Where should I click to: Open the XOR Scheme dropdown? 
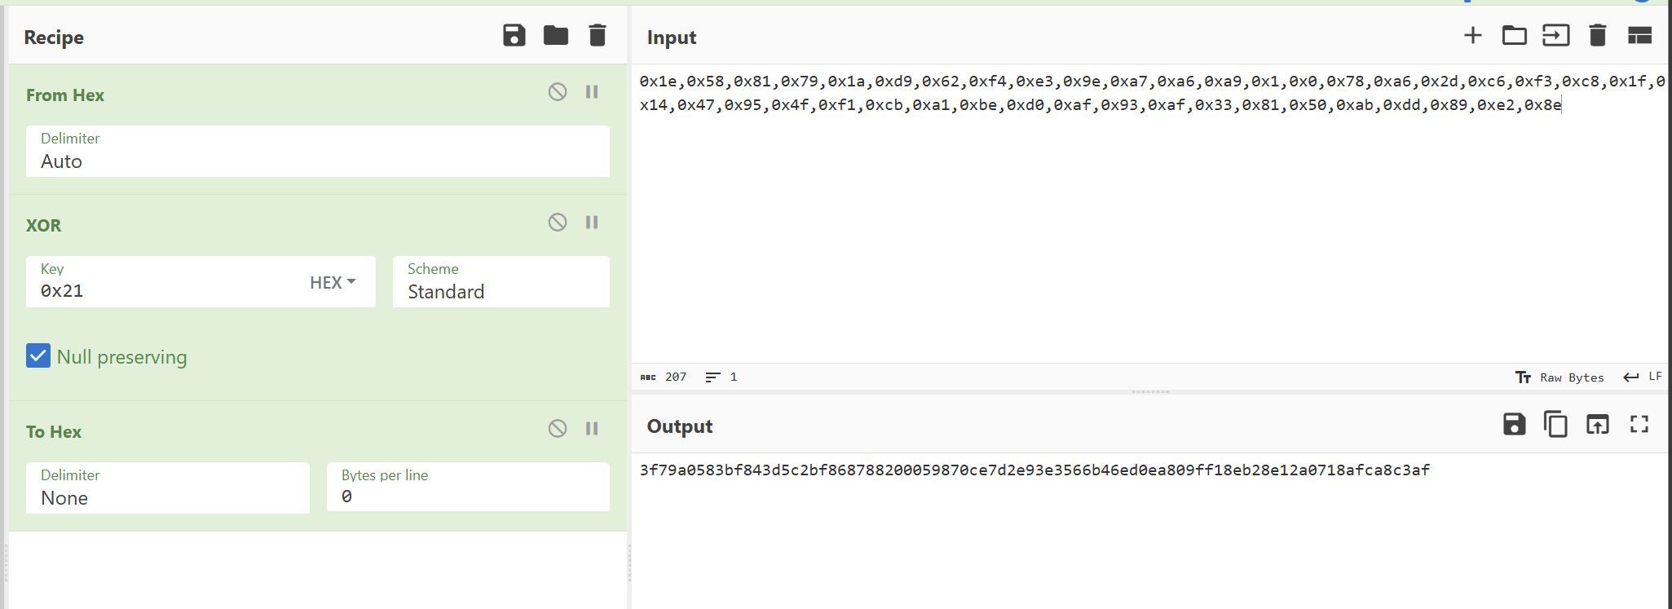[x=501, y=281]
